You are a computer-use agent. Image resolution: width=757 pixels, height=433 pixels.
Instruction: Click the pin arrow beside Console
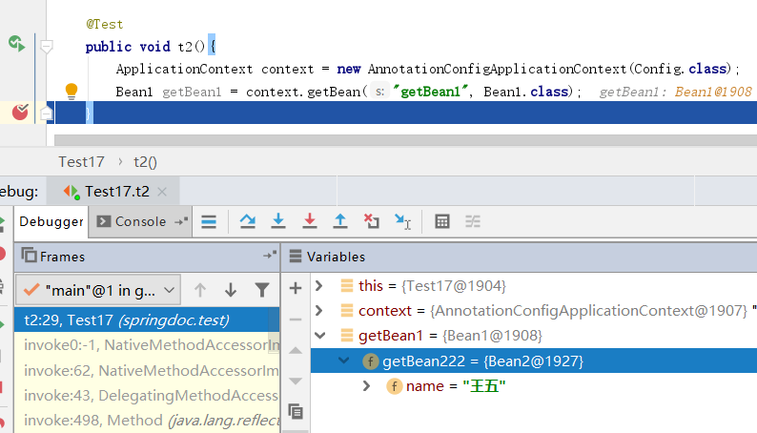tap(181, 221)
